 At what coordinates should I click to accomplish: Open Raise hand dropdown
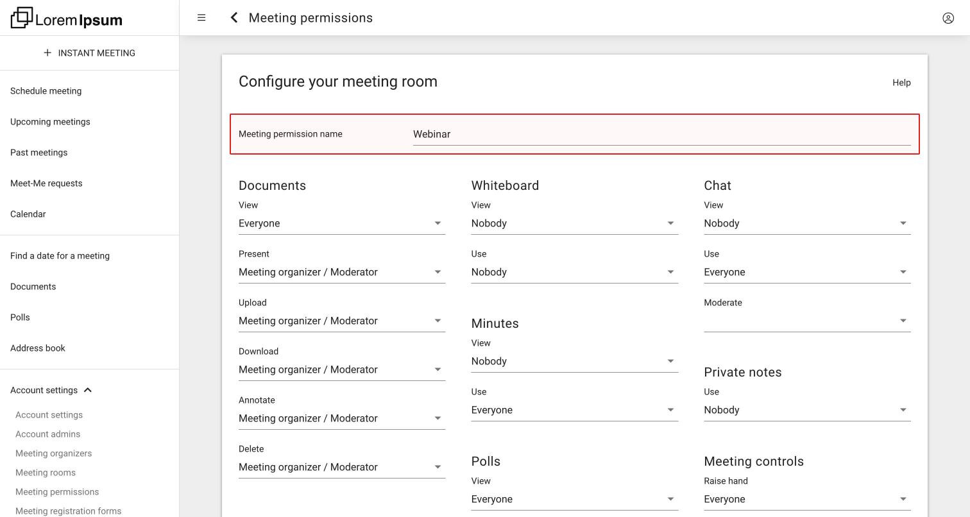[x=807, y=499]
